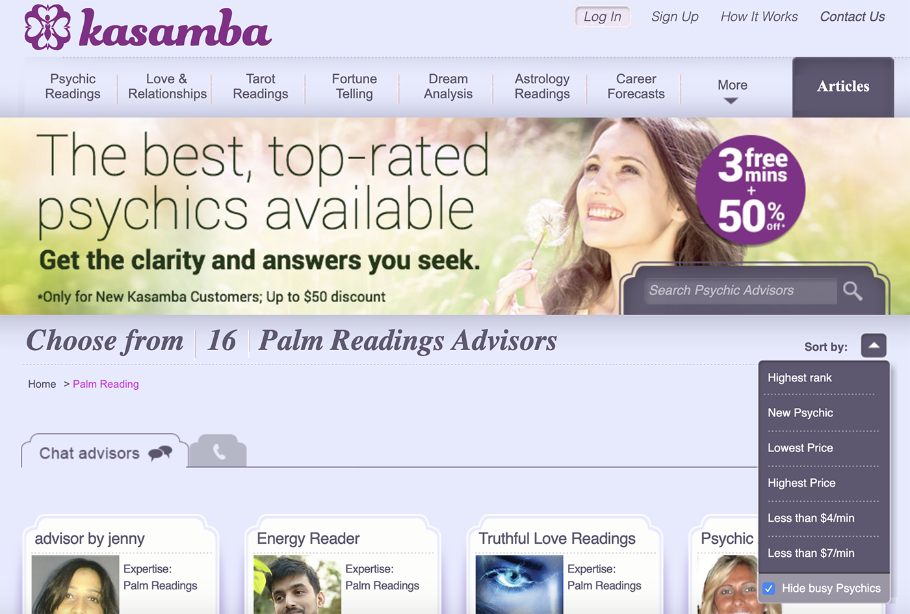Uncheck Hide busy Psychics checkbox
The height and width of the screenshot is (614, 910).
(769, 589)
